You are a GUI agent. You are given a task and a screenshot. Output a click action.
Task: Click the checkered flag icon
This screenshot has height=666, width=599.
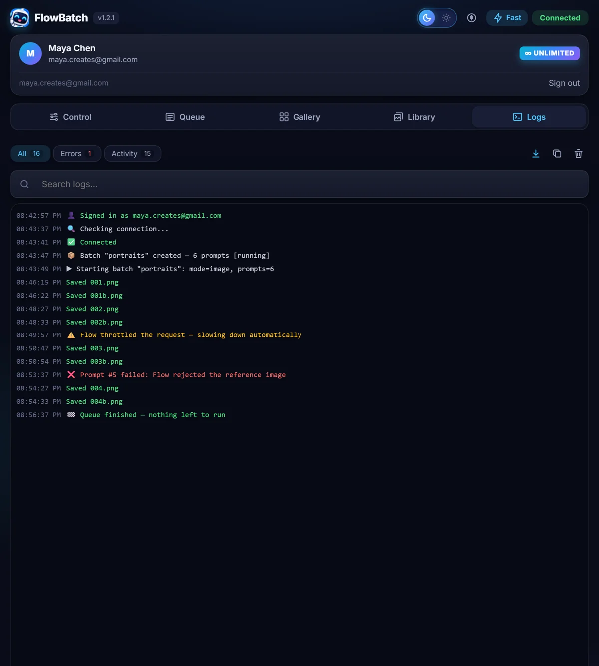click(x=71, y=415)
